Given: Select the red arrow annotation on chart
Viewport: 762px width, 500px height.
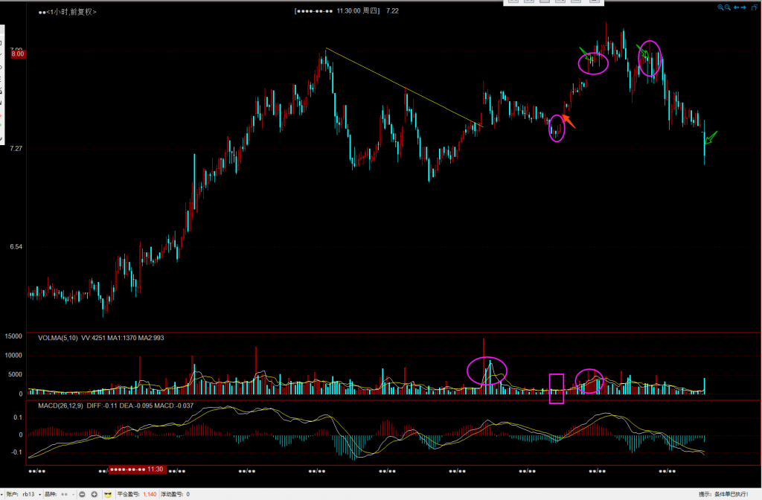Looking at the screenshot, I should (x=569, y=121).
